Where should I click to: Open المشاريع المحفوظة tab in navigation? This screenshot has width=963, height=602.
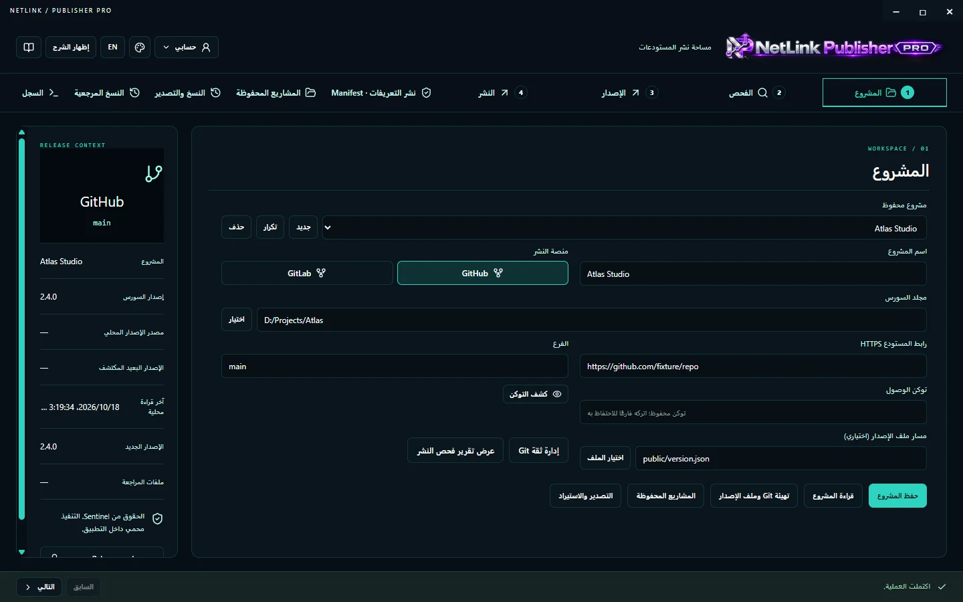pyautogui.click(x=276, y=93)
